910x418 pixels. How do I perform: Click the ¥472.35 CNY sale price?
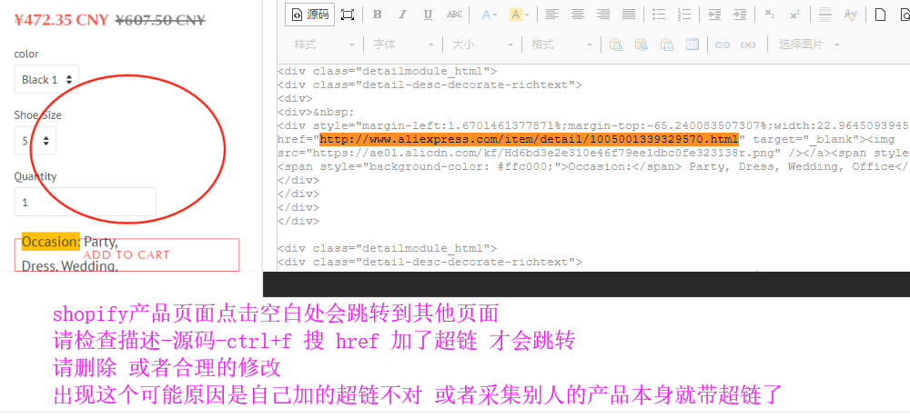(61, 20)
